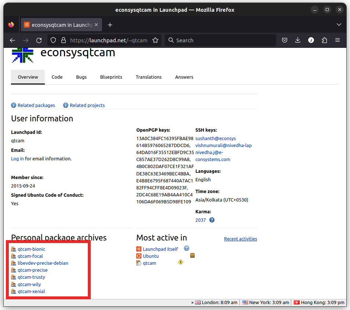The image size is (350, 310).
Task: View site security padlock info
Action: (64, 40)
